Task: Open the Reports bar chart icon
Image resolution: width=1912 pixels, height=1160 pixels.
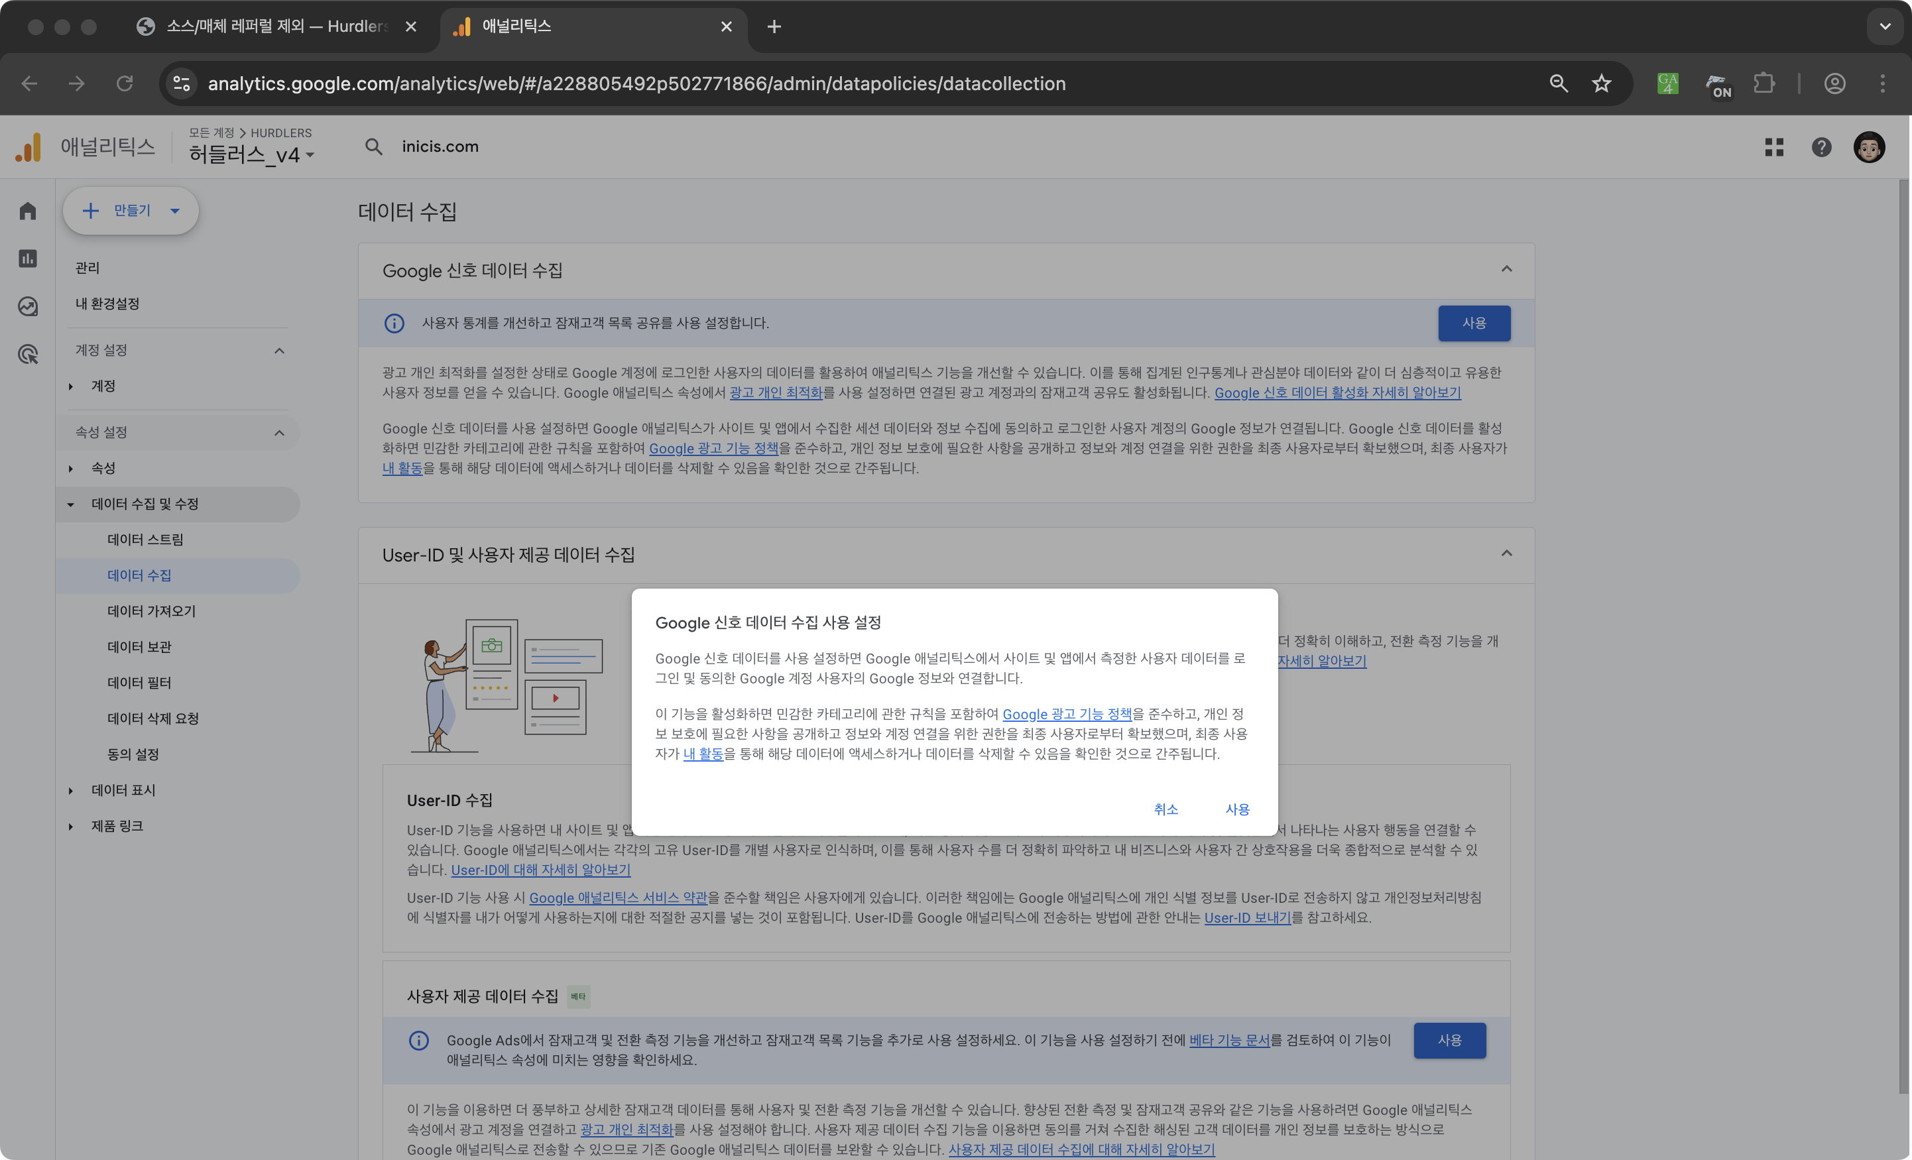Action: point(28,259)
